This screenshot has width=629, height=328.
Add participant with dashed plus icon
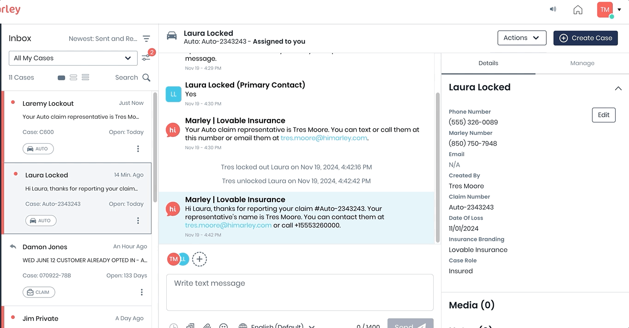tap(200, 259)
